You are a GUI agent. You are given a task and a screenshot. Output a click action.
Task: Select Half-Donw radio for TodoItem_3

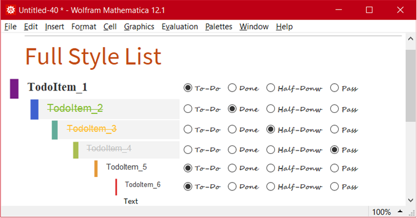tap(270, 129)
